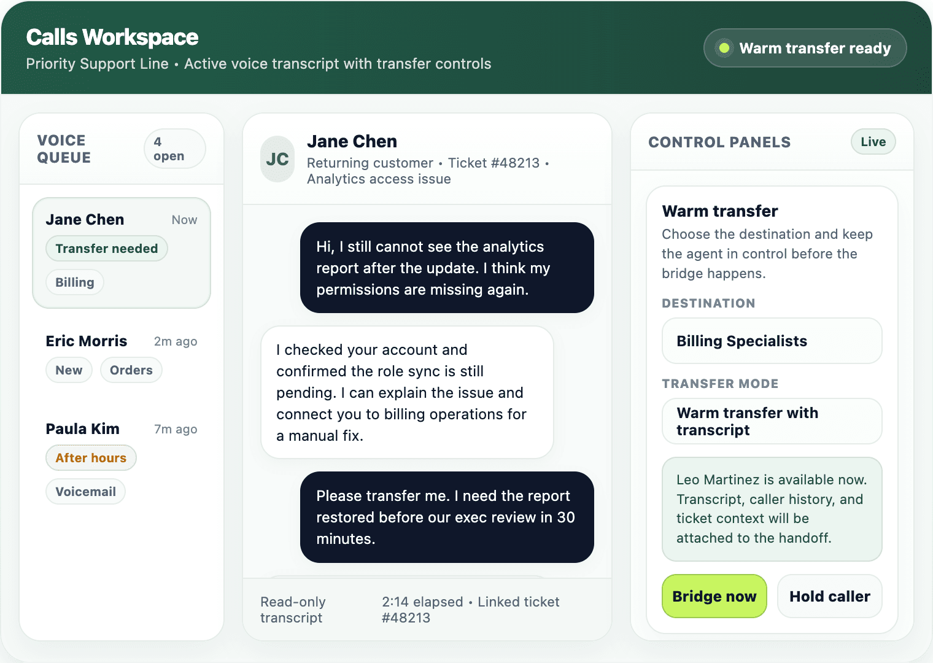Click Hold caller to pause the bridge

[x=829, y=595]
